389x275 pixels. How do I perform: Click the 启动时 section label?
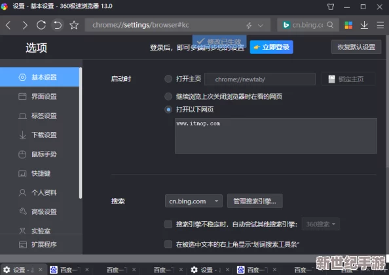120,79
